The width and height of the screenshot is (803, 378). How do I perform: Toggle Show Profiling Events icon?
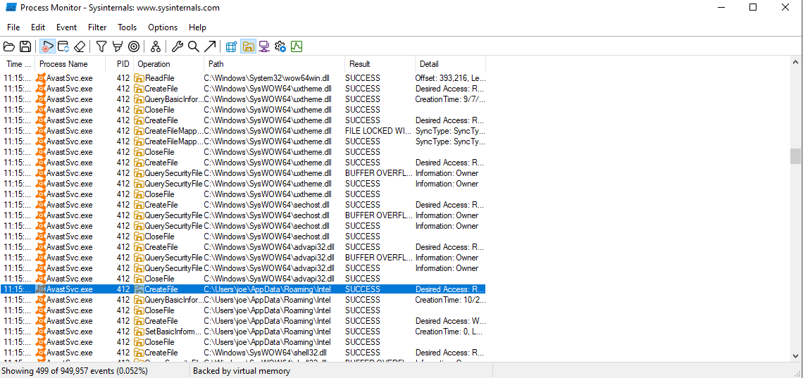297,46
